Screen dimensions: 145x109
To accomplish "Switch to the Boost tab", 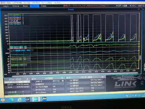I will pyautogui.click(x=25, y=6).
